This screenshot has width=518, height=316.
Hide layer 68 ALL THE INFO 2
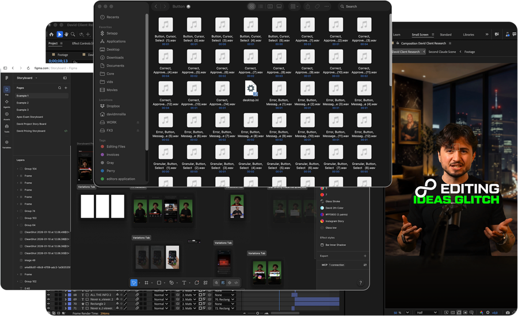(x=48, y=295)
